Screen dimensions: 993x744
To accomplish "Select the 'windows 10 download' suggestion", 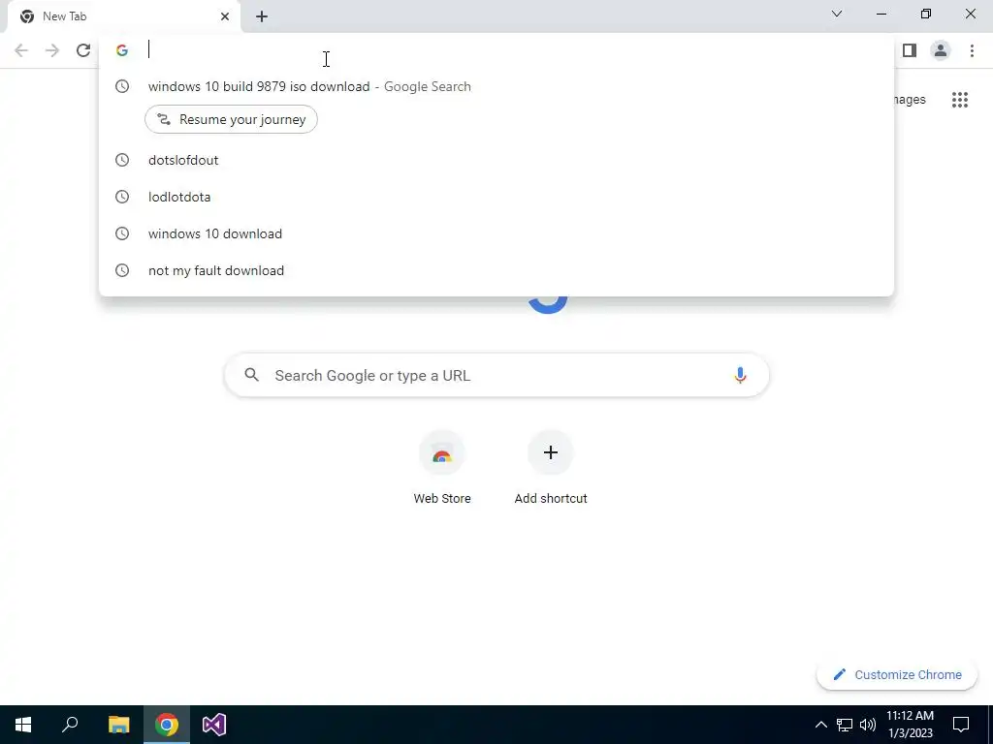I will click(496, 233).
